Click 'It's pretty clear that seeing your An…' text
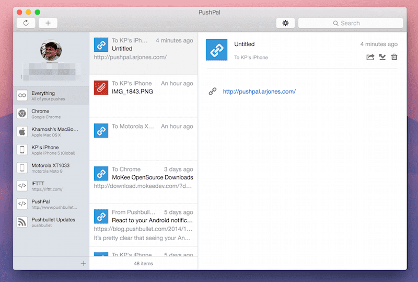418x282 pixels. 142,238
